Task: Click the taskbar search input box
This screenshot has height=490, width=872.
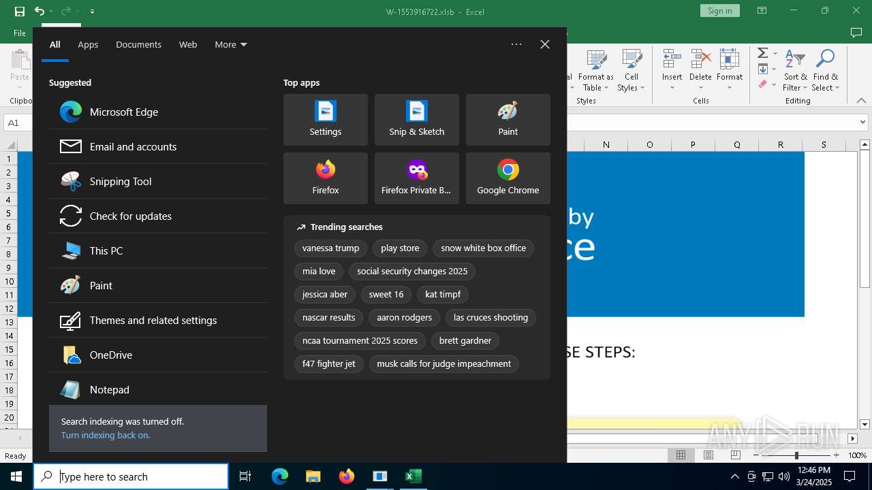Action: tap(131, 476)
